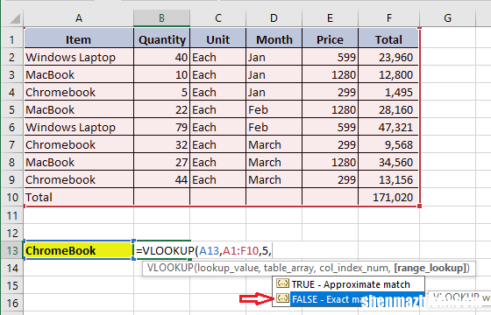Click lookup_value argument in tooltip
The height and width of the screenshot is (315, 491).
point(228,268)
